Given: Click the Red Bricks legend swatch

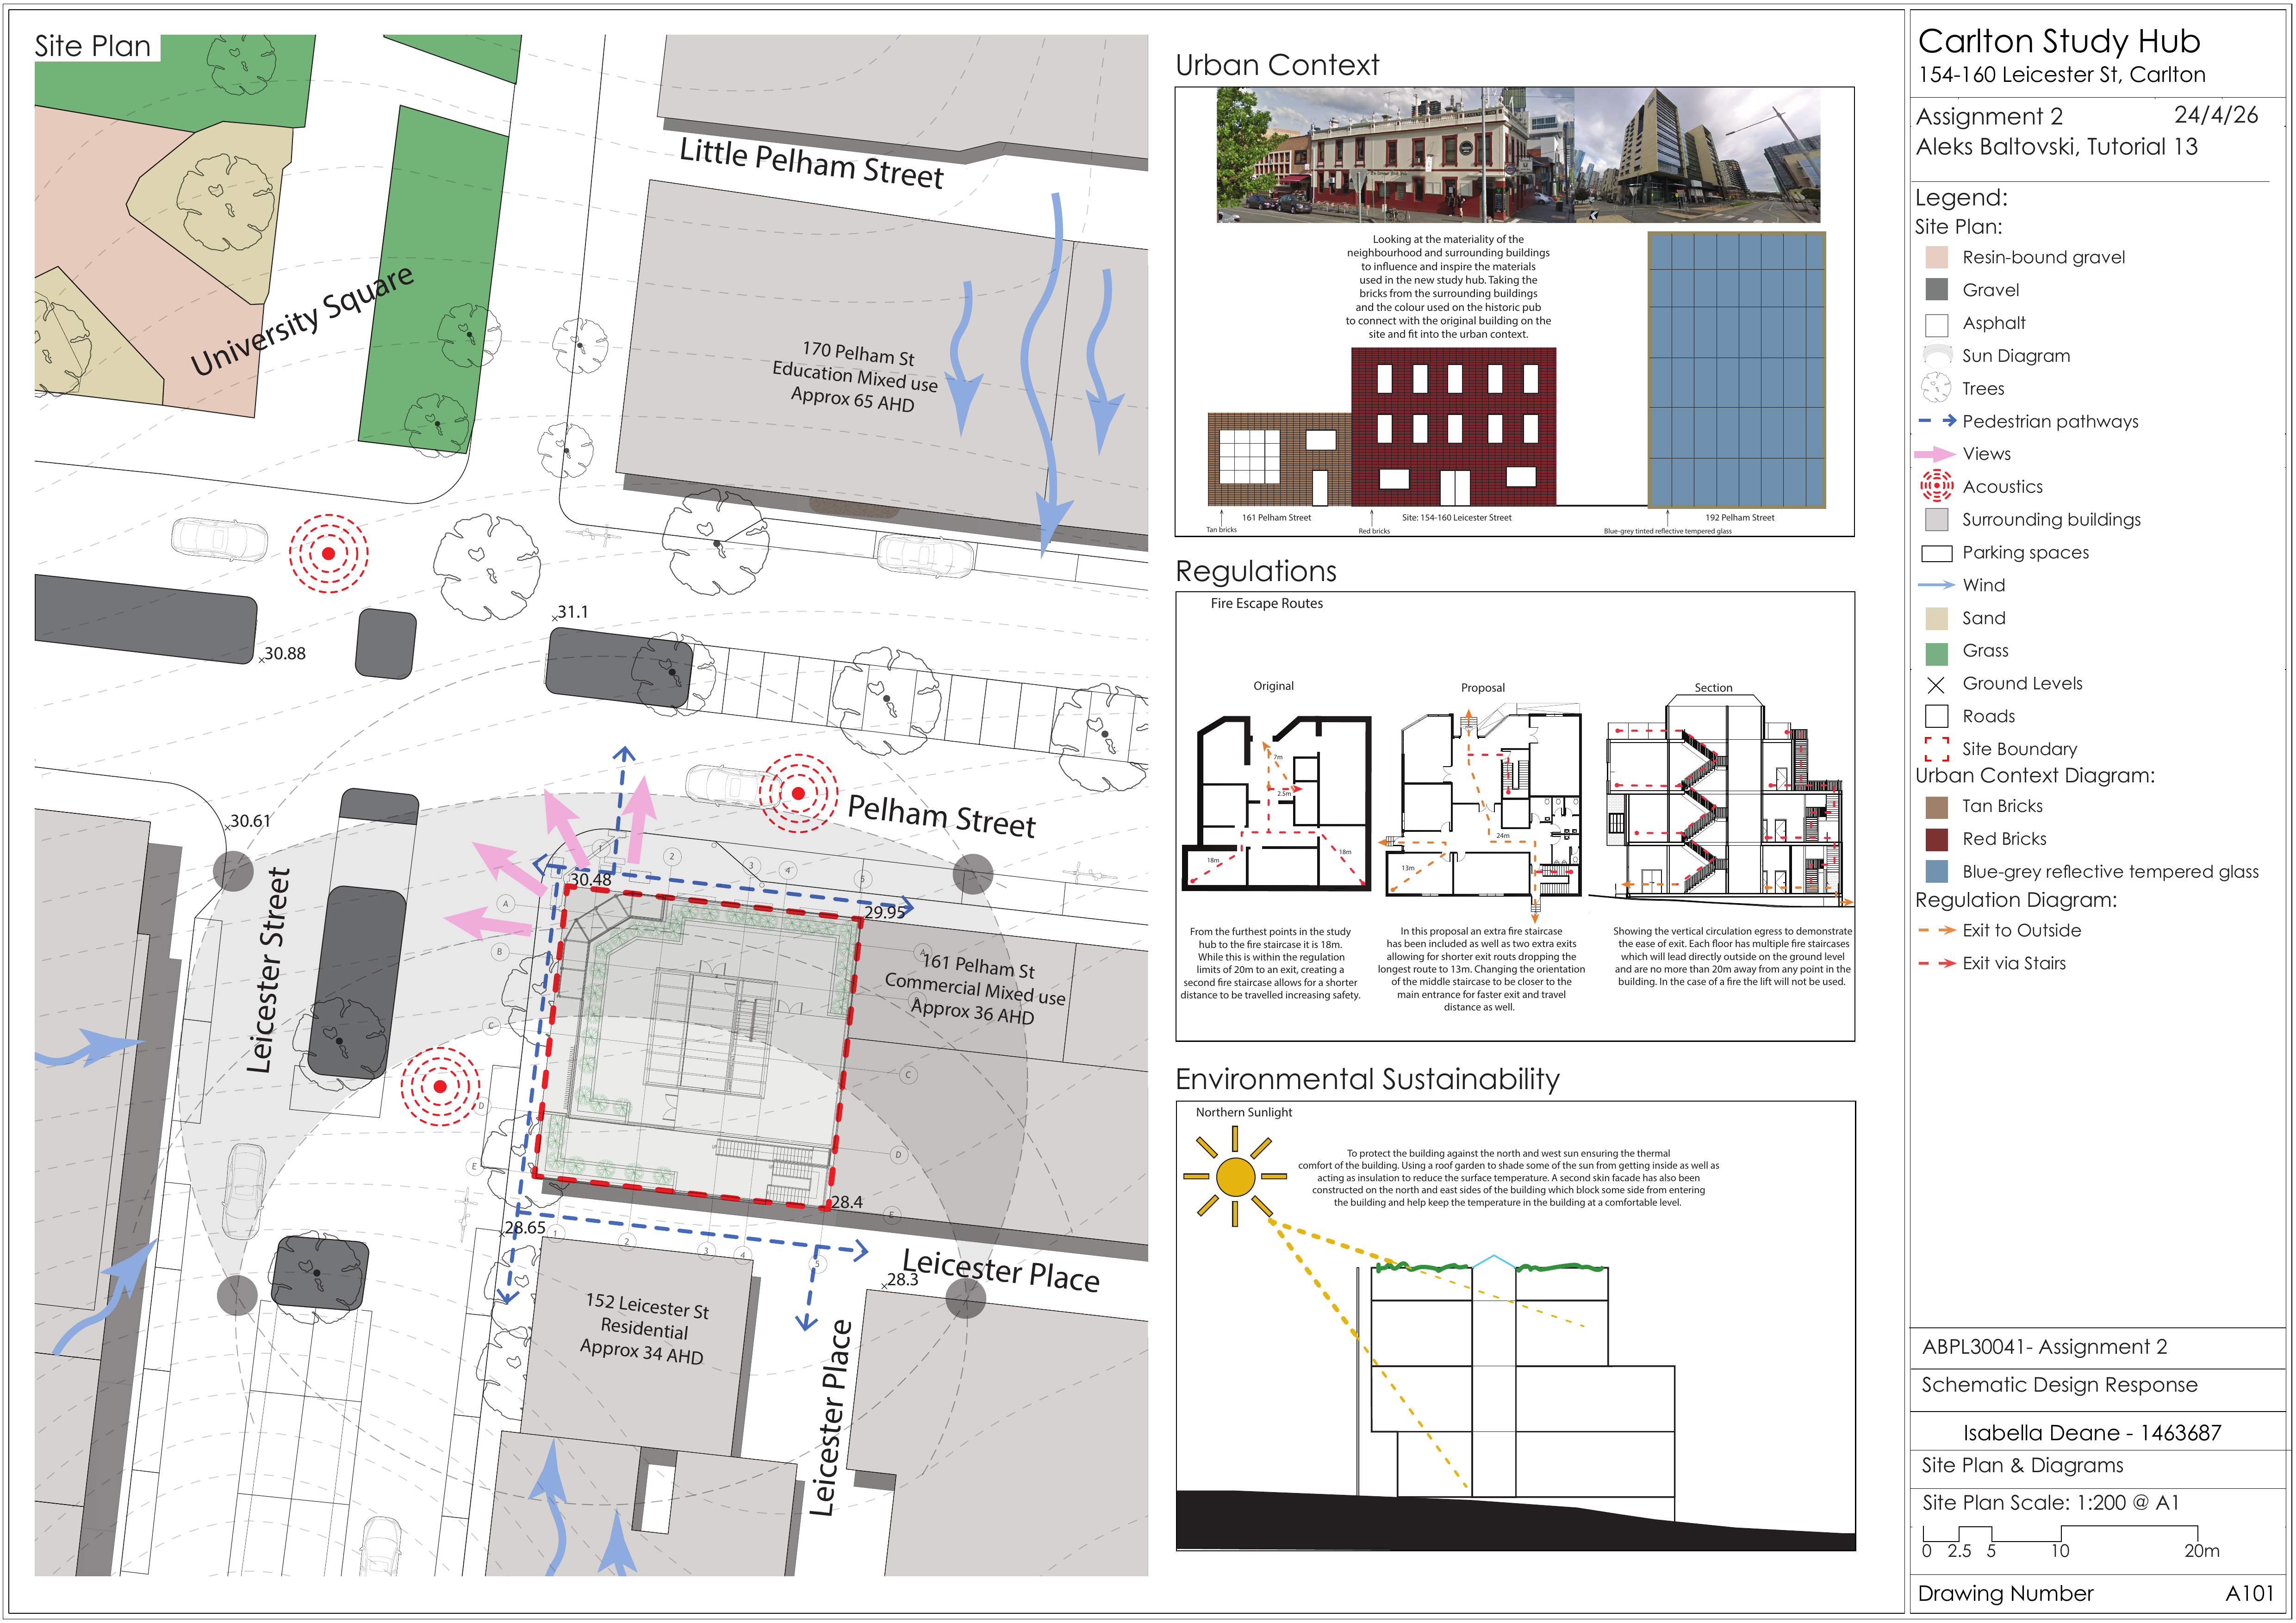Looking at the screenshot, I should pos(1936,839).
